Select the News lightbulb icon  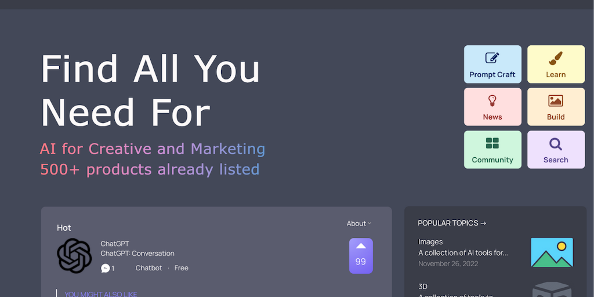[492, 101]
